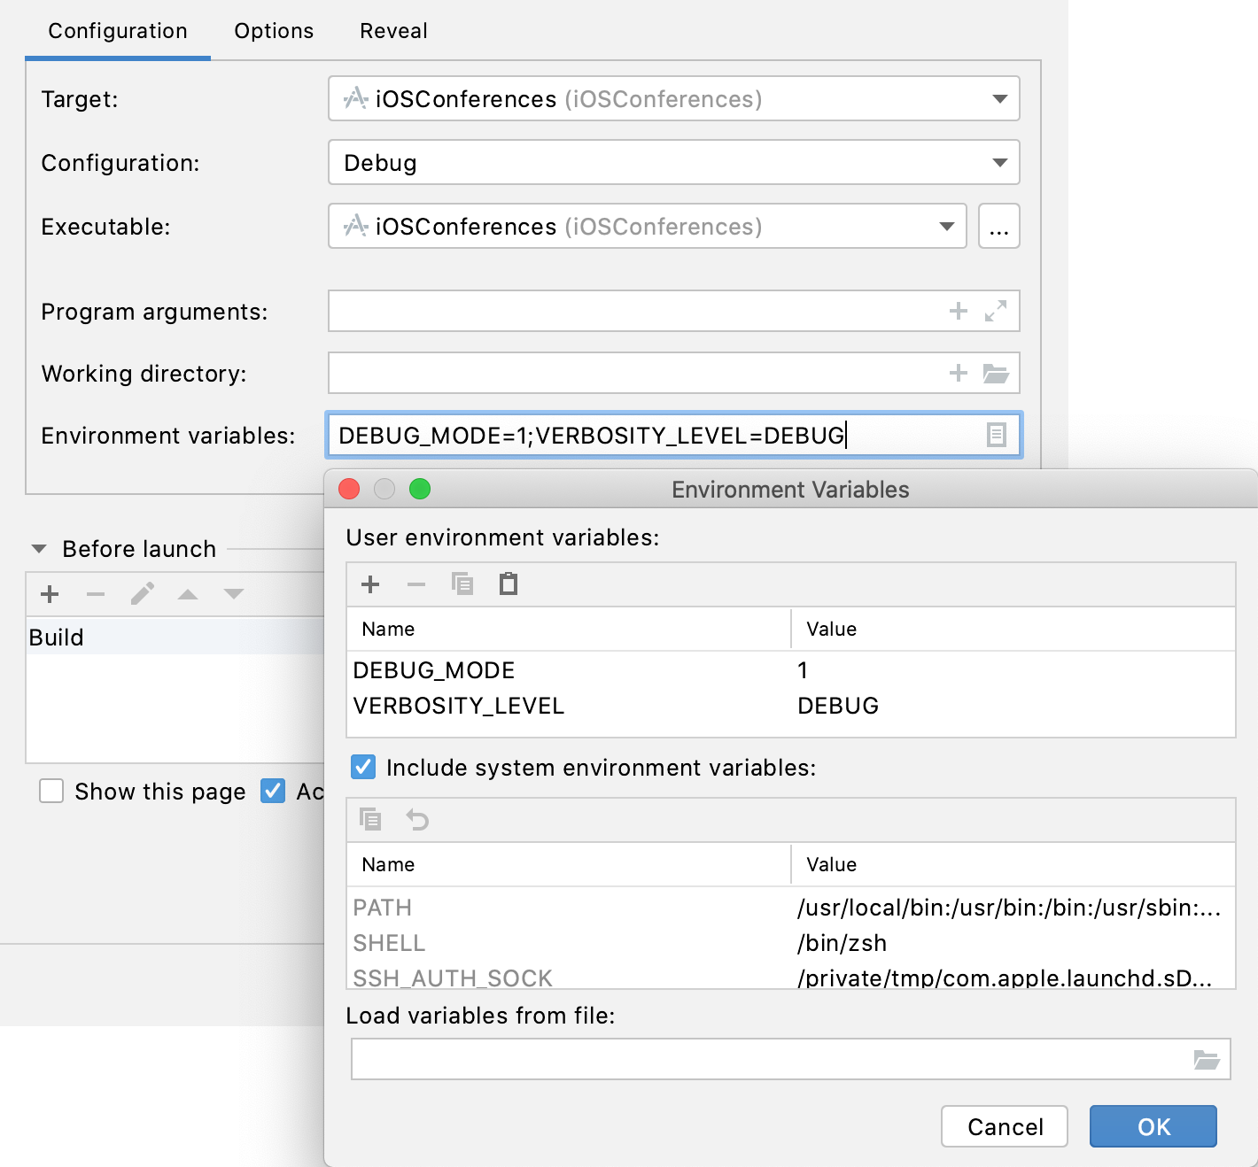Open the Target dropdown
This screenshot has width=1258, height=1167.
[x=674, y=98]
